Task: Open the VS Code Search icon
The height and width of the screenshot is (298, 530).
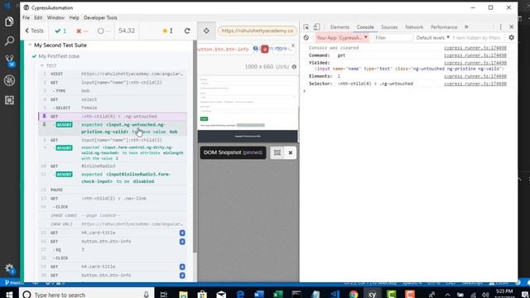Action: click(x=9, y=41)
